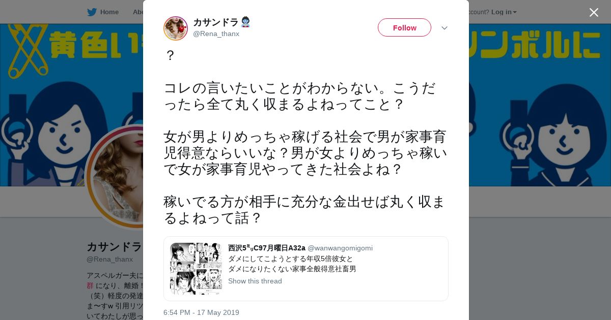Click the quoted tweet manga thumbnail
611x320 pixels.
pos(196,269)
